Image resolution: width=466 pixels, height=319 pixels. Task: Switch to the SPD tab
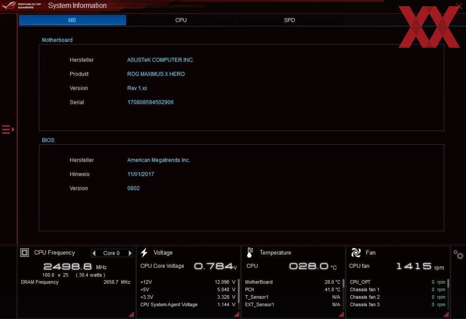point(290,20)
